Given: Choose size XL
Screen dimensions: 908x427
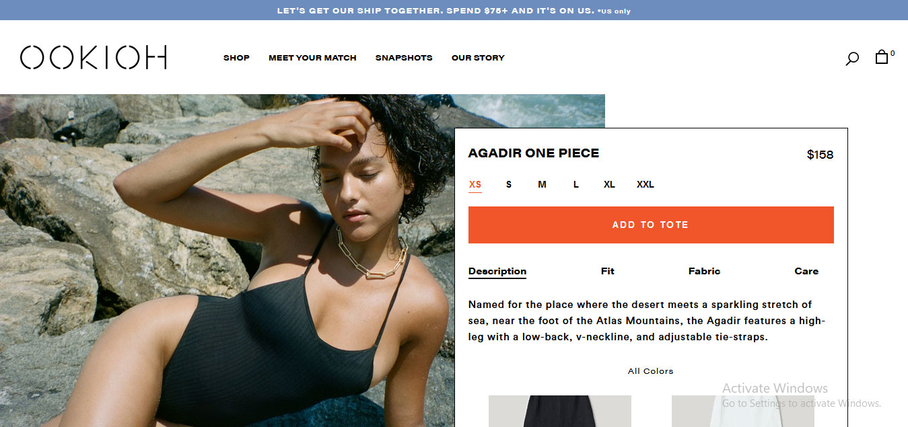Looking at the screenshot, I should (x=609, y=184).
